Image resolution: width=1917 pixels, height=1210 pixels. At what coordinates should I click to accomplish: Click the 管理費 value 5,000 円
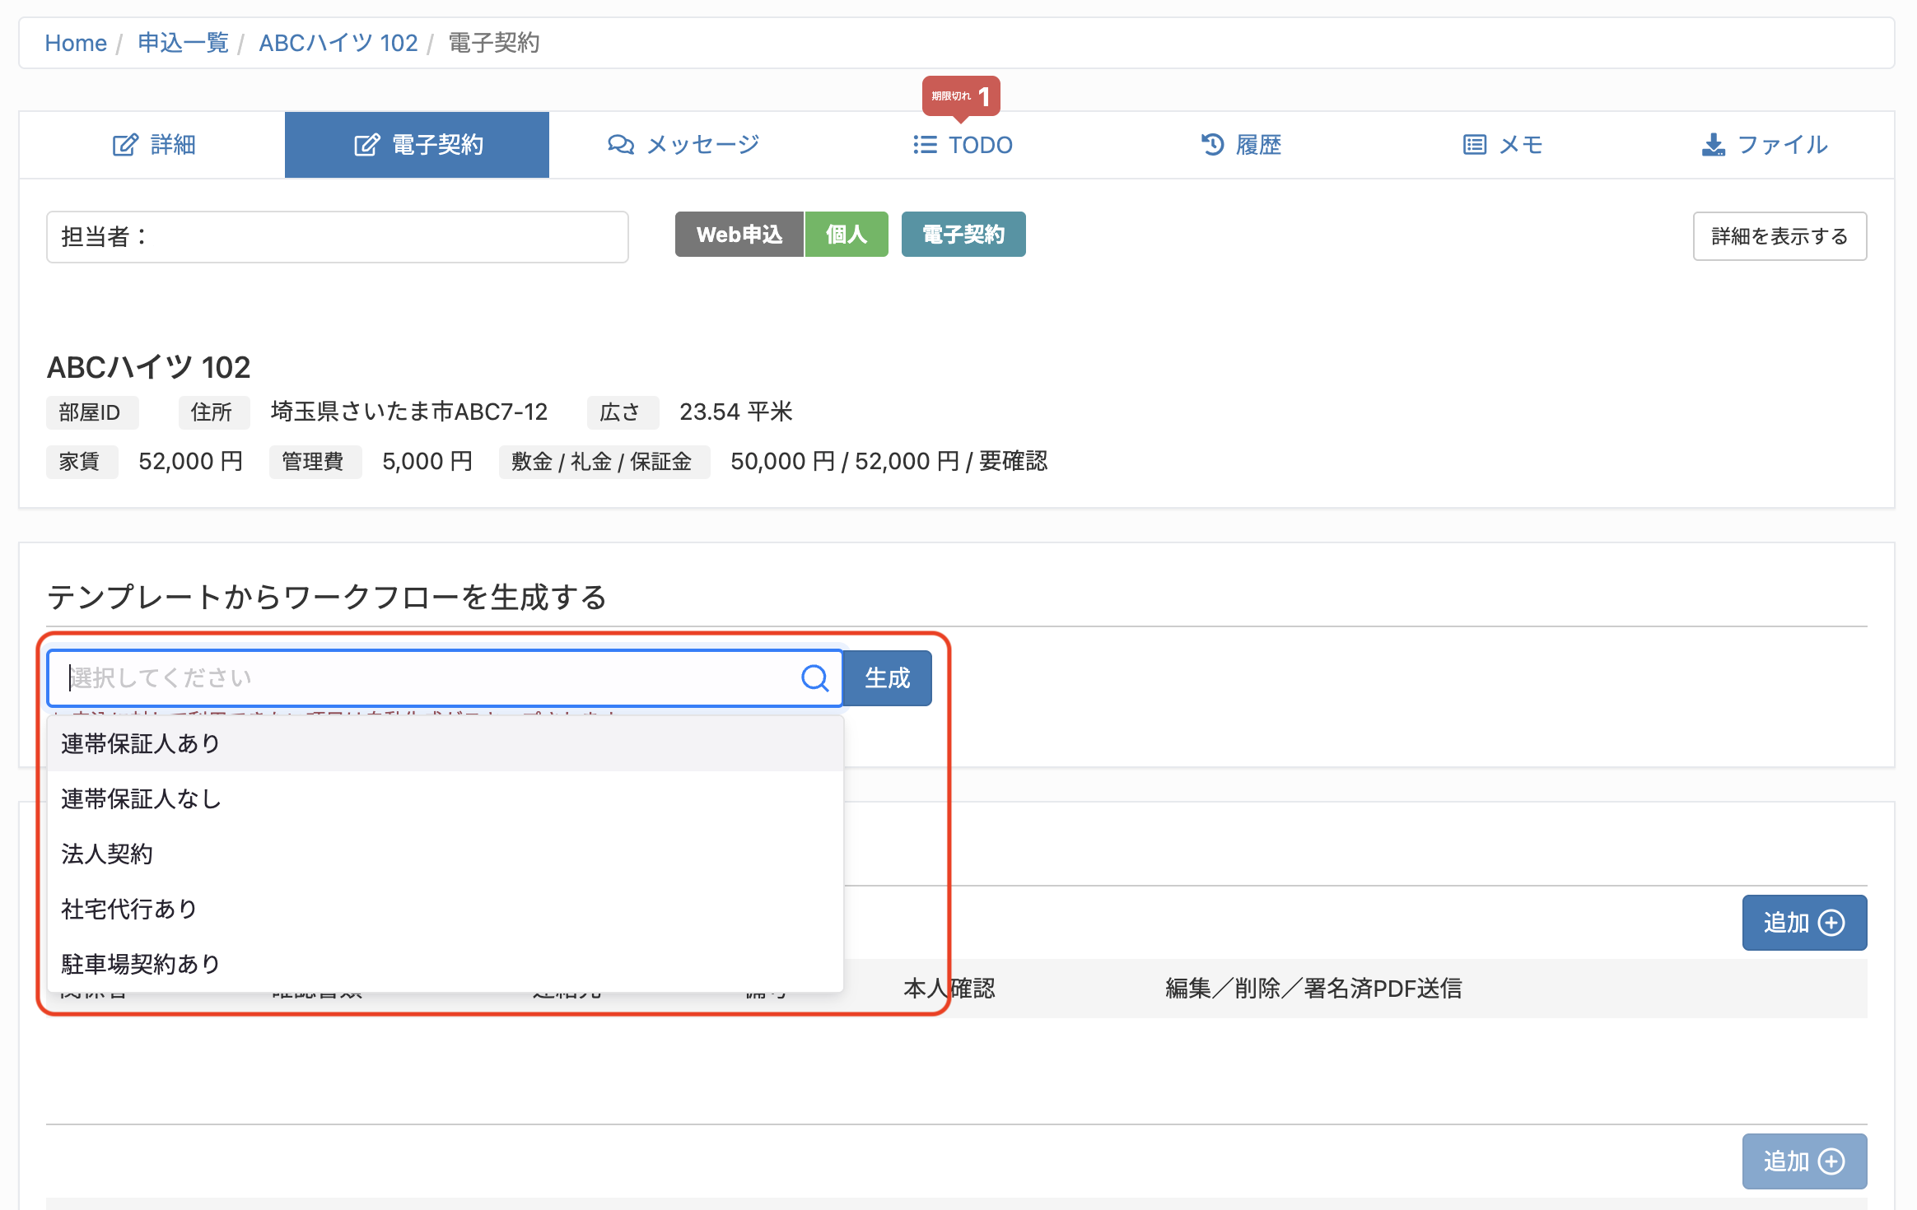427,461
